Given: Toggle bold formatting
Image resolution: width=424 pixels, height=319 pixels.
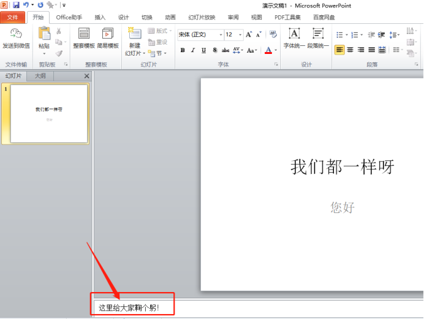Looking at the screenshot, I should [183, 50].
